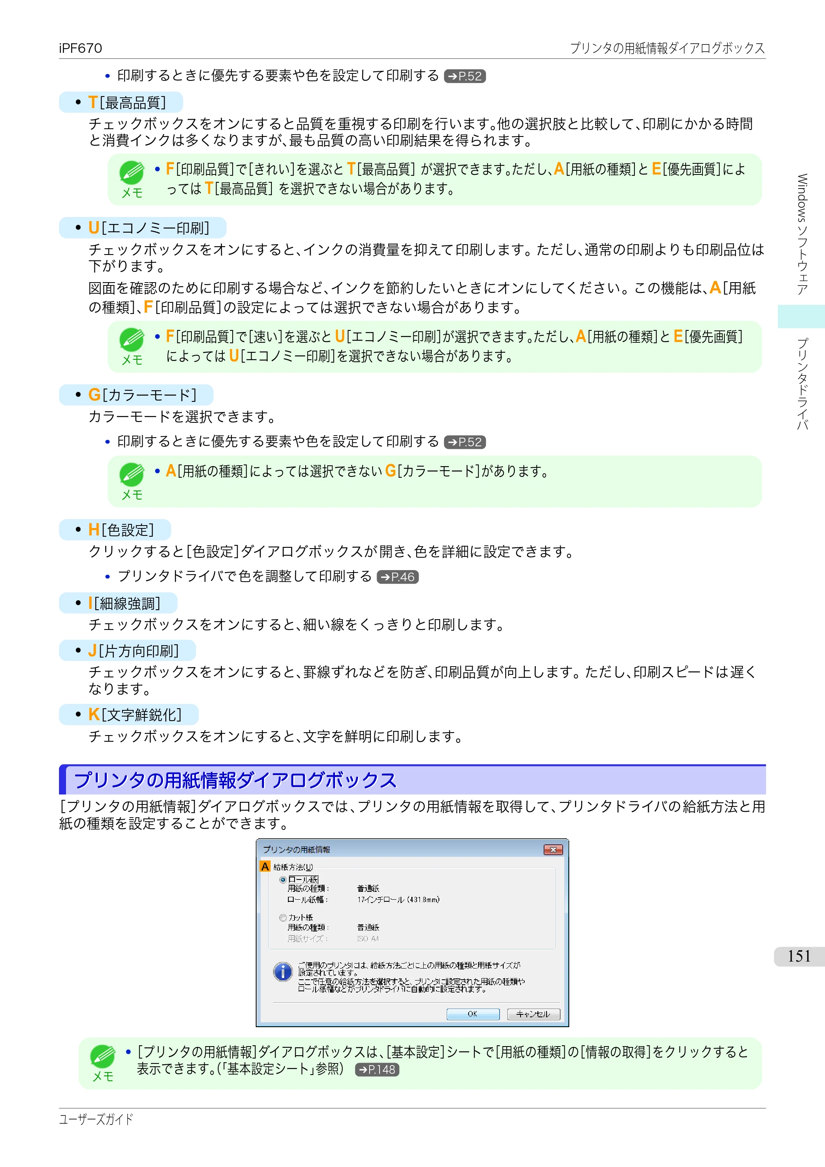Open the →P.46 link for color adjustment printing

click(398, 577)
